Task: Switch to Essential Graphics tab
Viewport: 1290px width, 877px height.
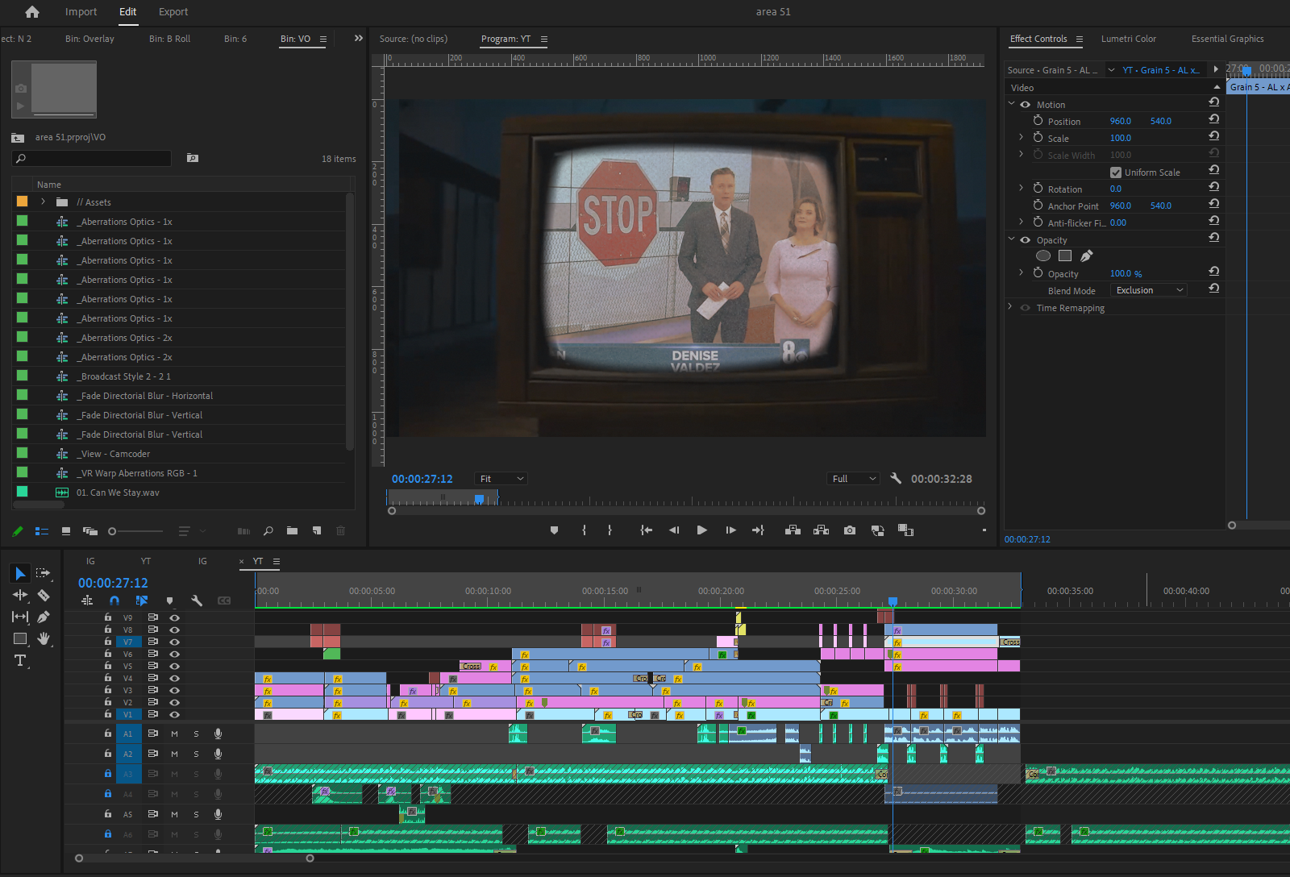Action: click(x=1227, y=39)
